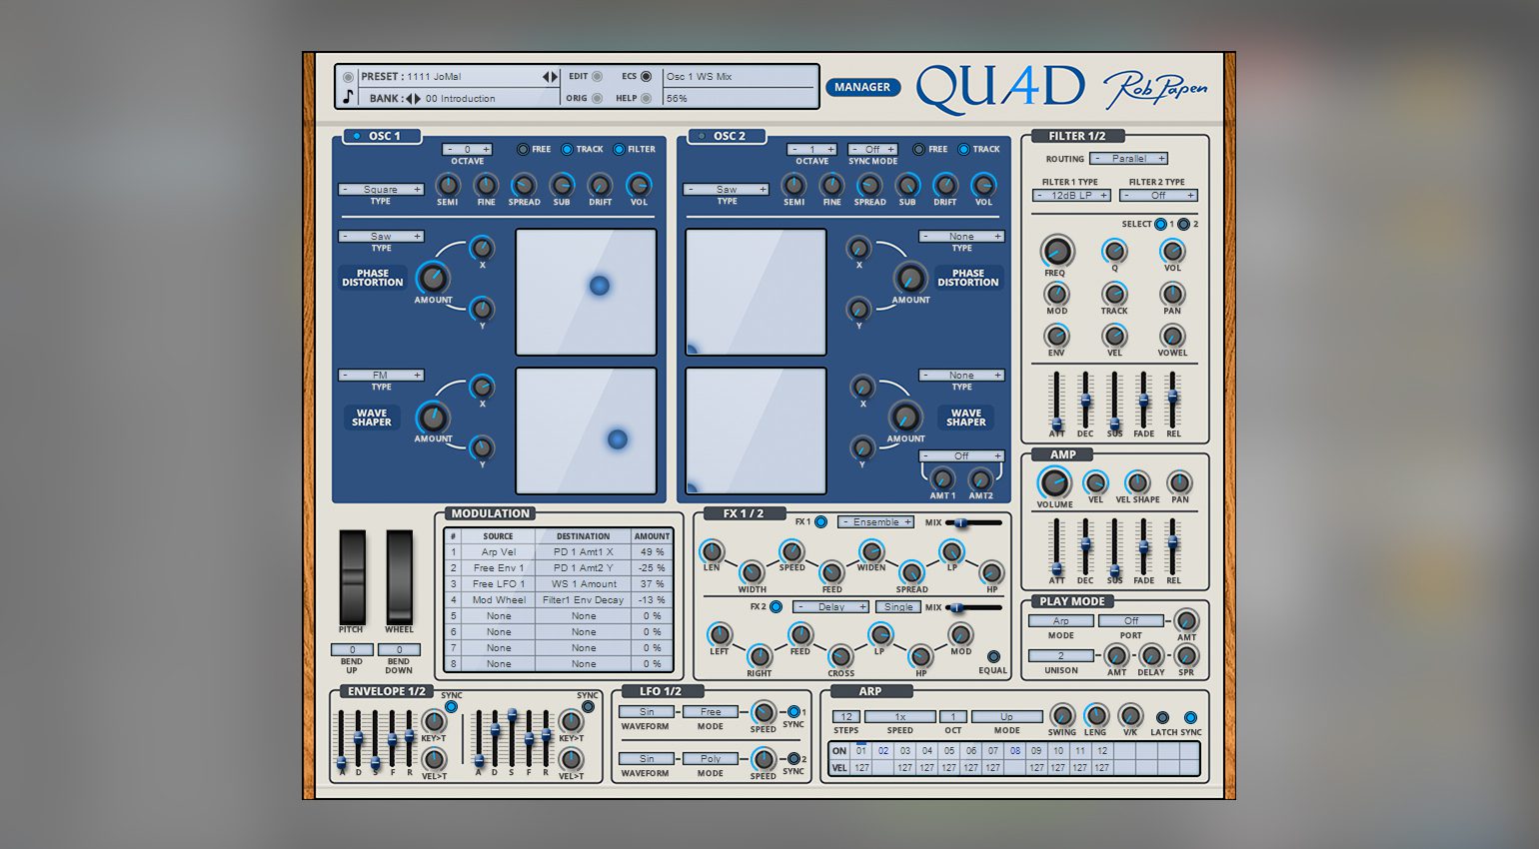Open FX2 Delay effect selector
Viewport: 1539px width, 849px height.
point(831,607)
